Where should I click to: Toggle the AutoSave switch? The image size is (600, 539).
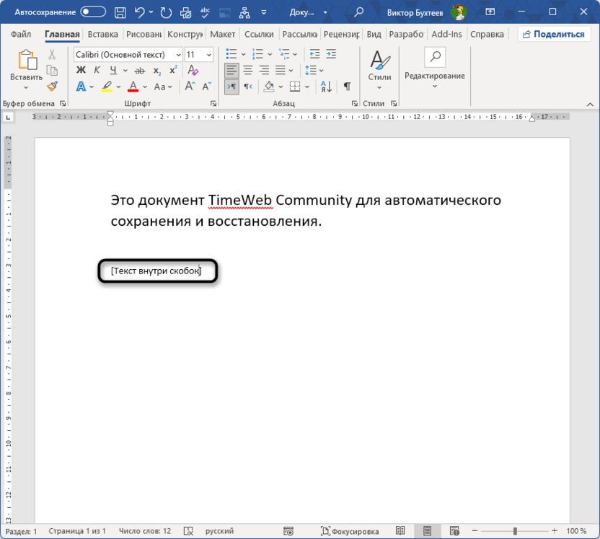click(x=93, y=12)
